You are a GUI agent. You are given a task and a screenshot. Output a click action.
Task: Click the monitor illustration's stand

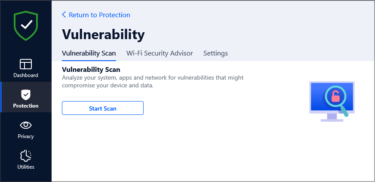(x=332, y=117)
